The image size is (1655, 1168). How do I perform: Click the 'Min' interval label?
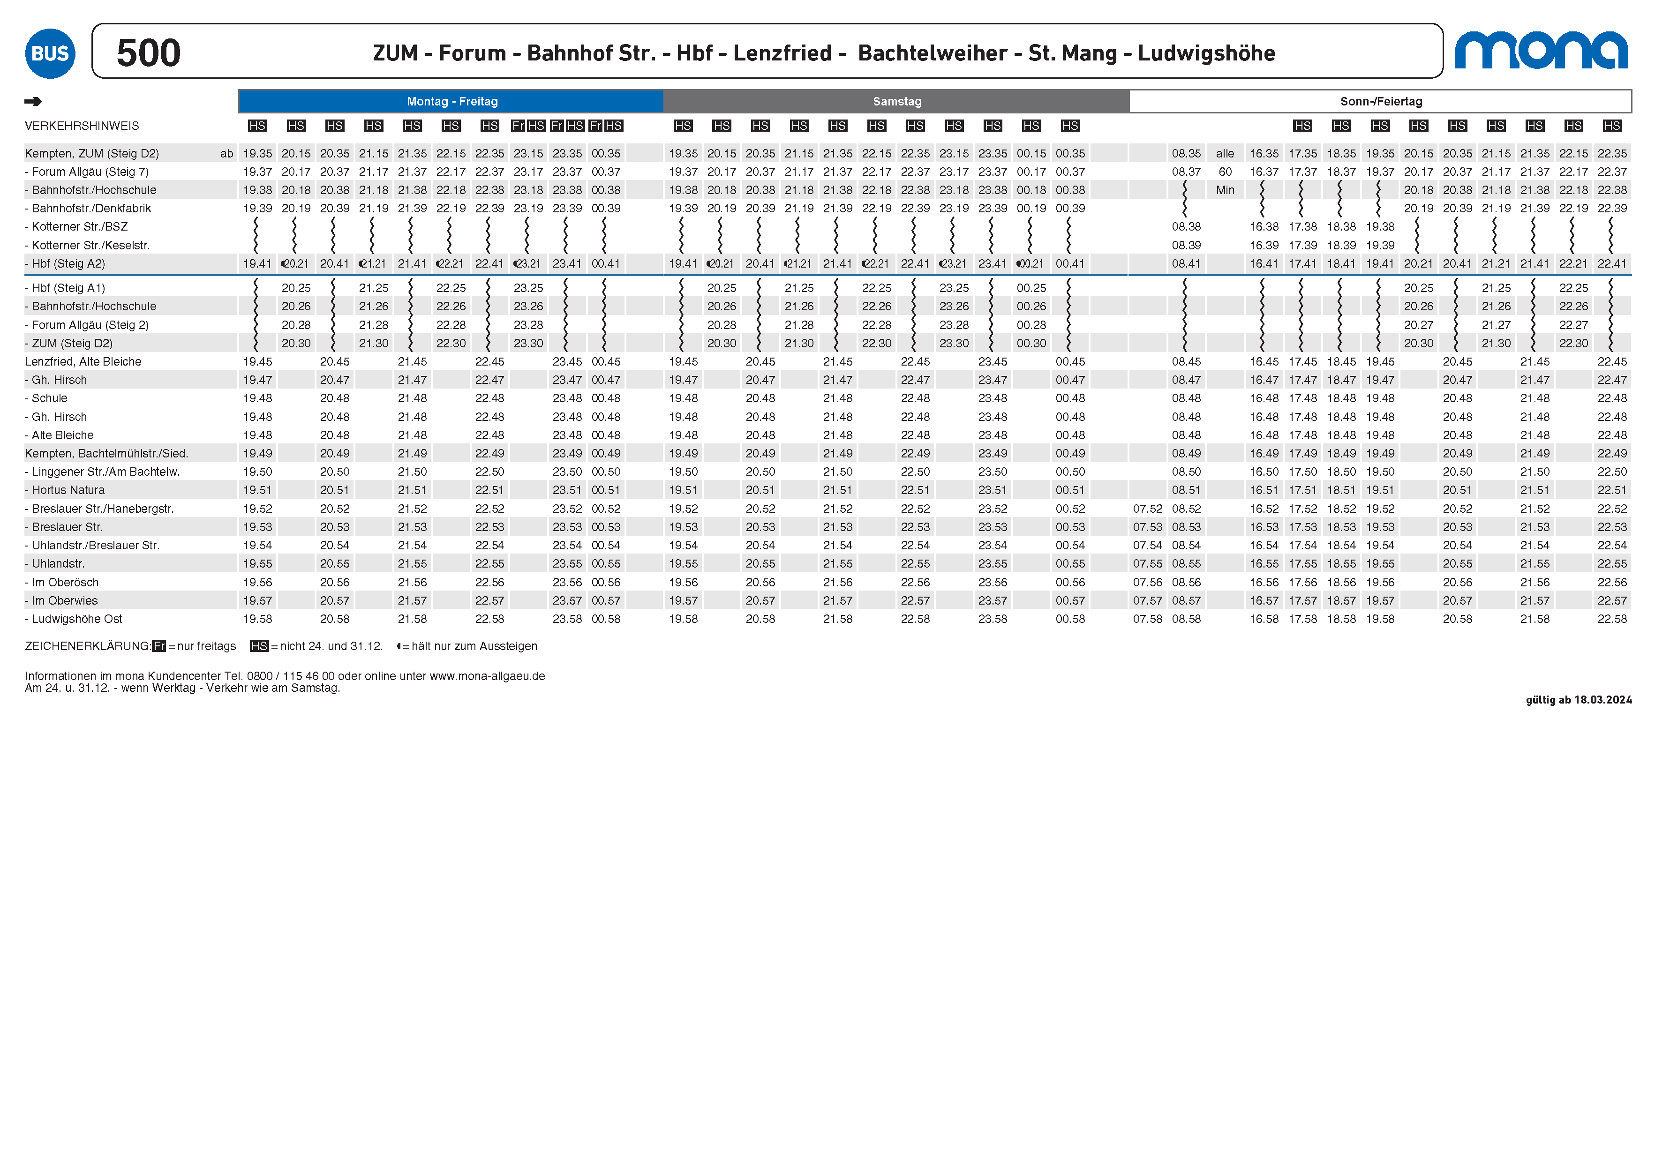click(x=1225, y=190)
